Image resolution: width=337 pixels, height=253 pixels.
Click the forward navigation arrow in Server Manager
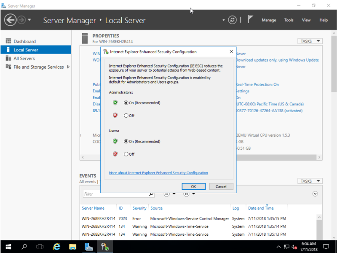(x=21, y=20)
